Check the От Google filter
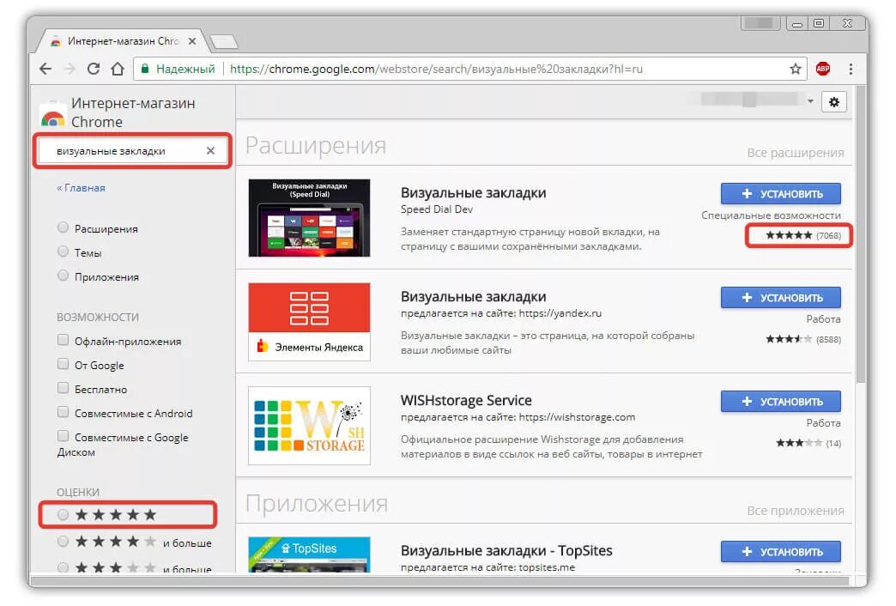The image size is (896, 606). [x=63, y=364]
